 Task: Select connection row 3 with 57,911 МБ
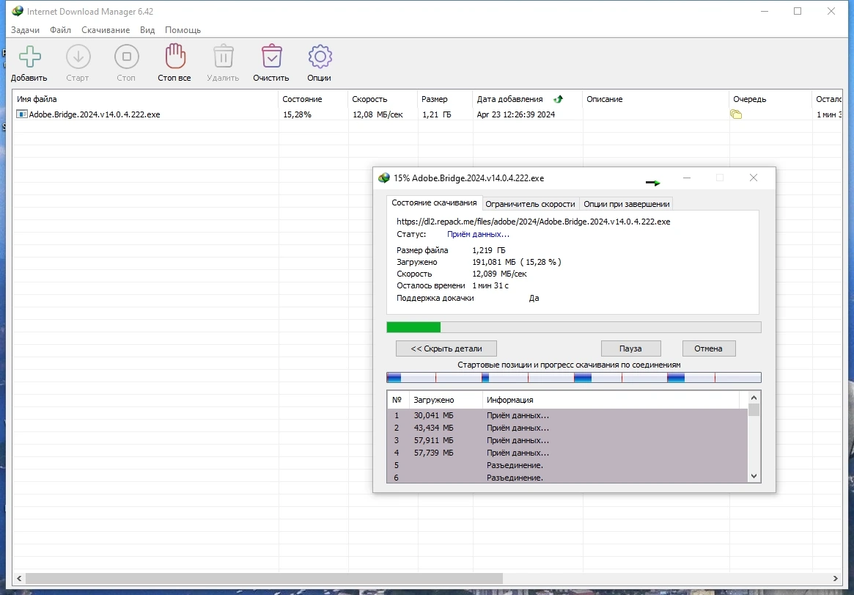click(567, 440)
